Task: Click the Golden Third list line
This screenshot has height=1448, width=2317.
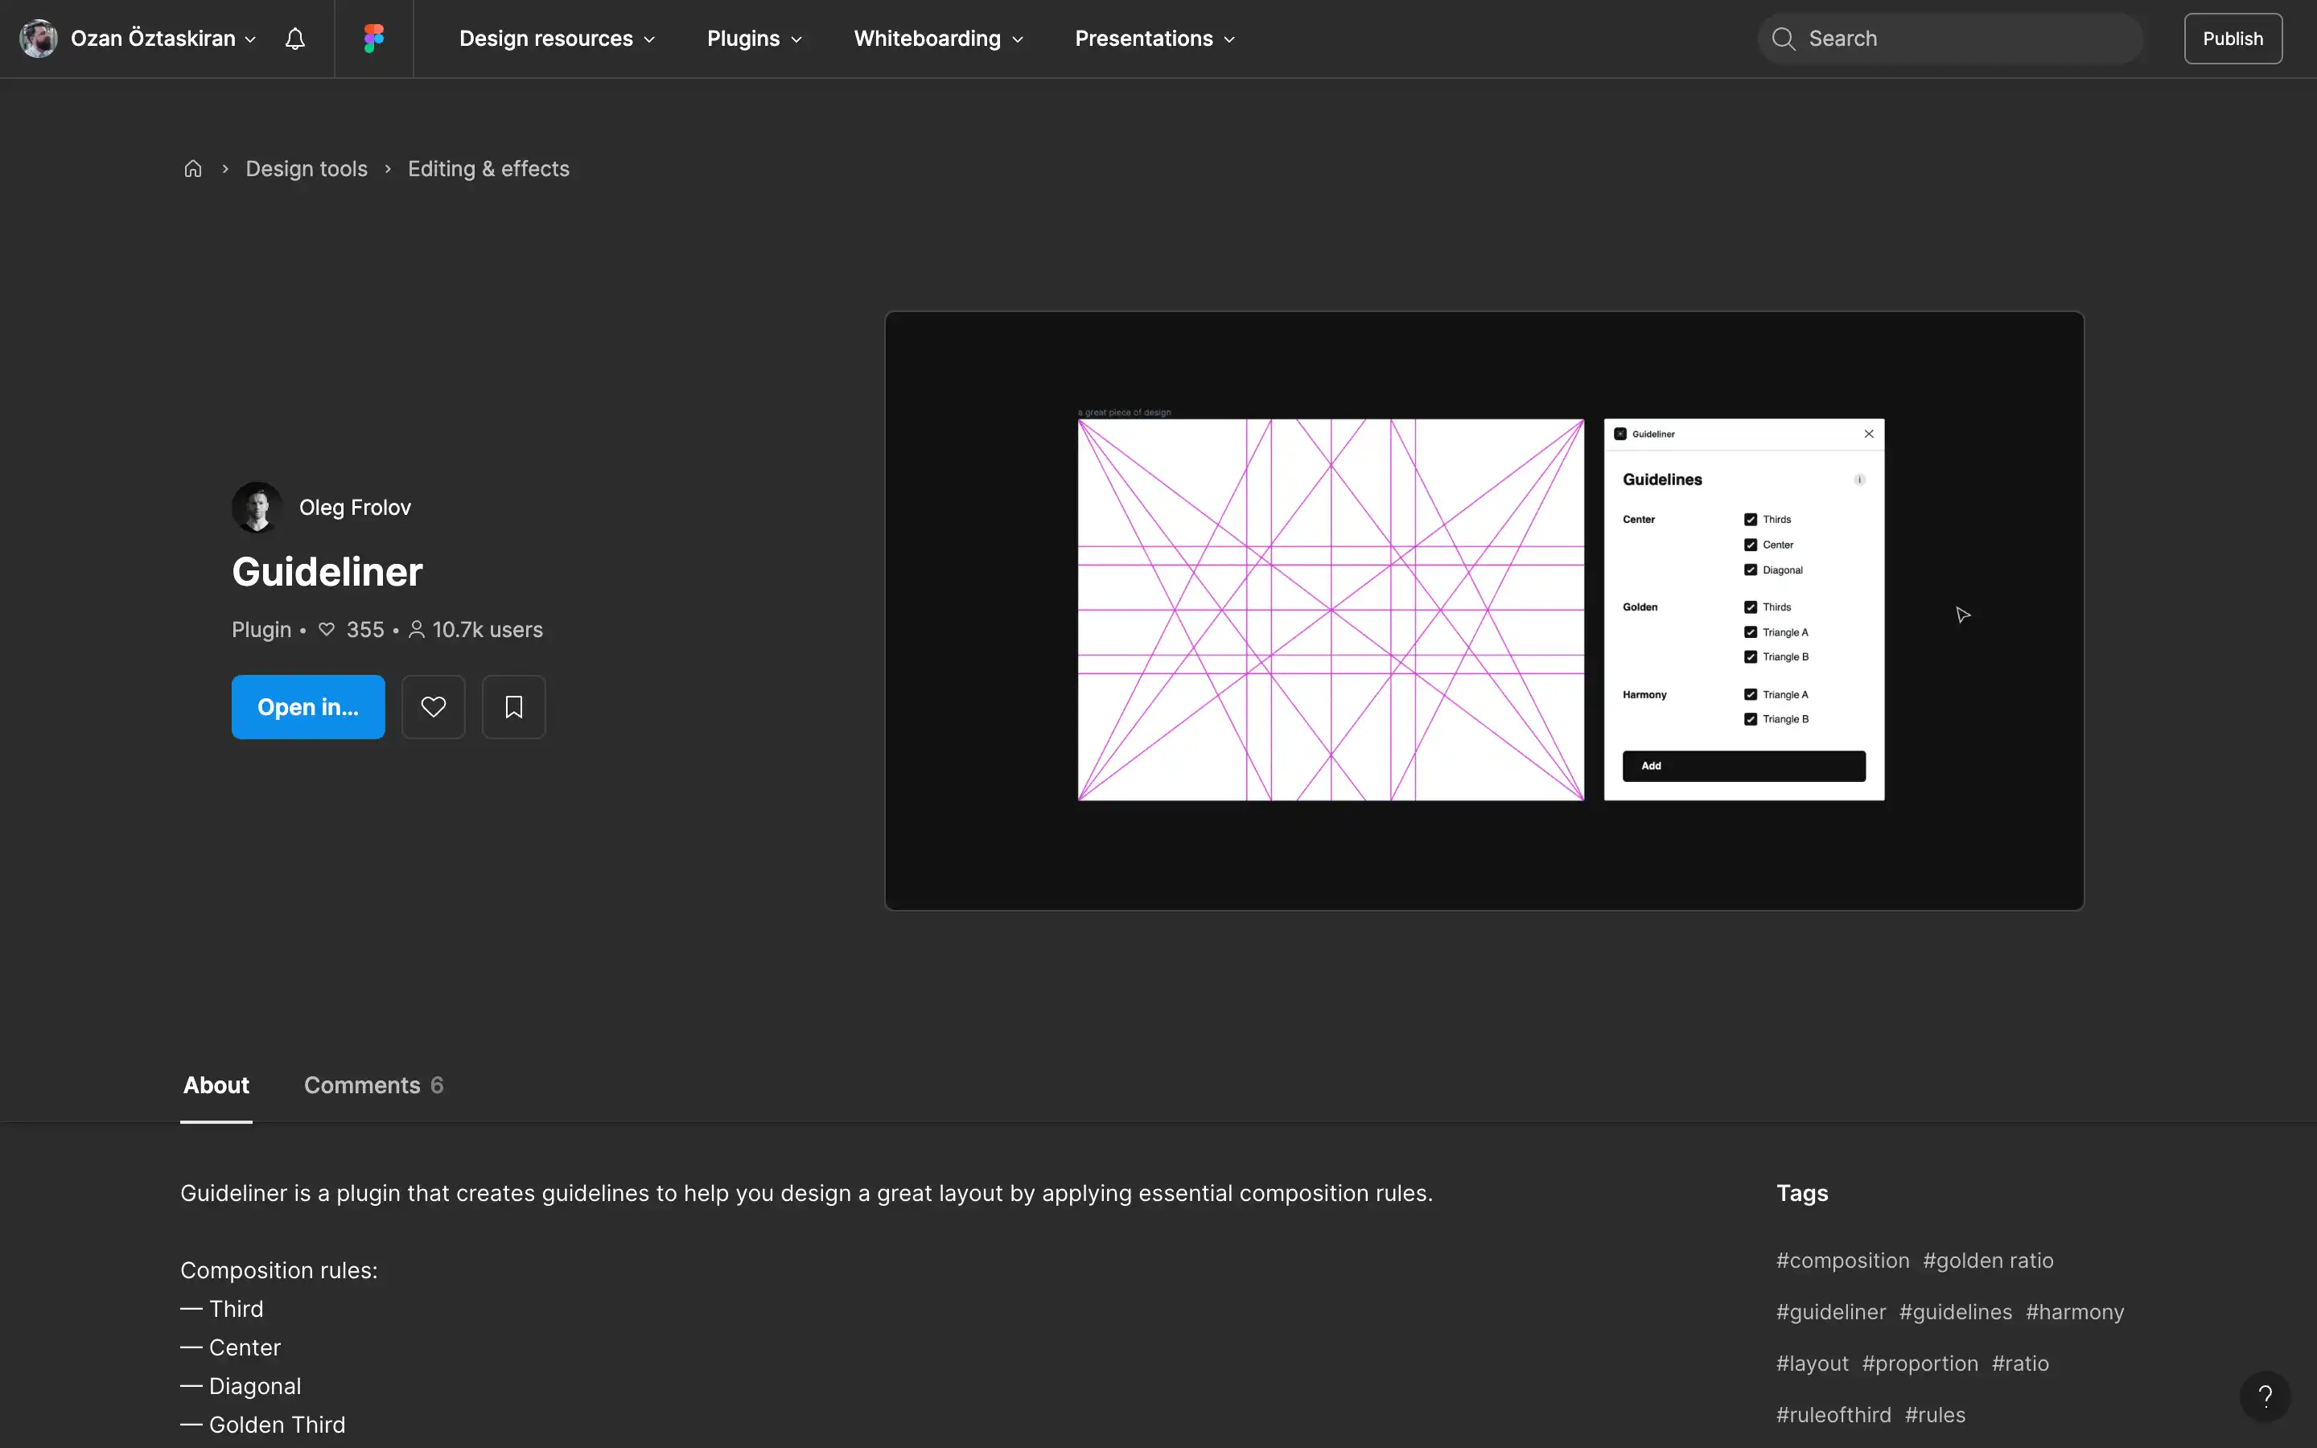Action: [x=263, y=1425]
